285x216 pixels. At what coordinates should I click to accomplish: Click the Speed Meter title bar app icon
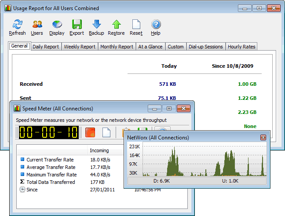point(17,108)
